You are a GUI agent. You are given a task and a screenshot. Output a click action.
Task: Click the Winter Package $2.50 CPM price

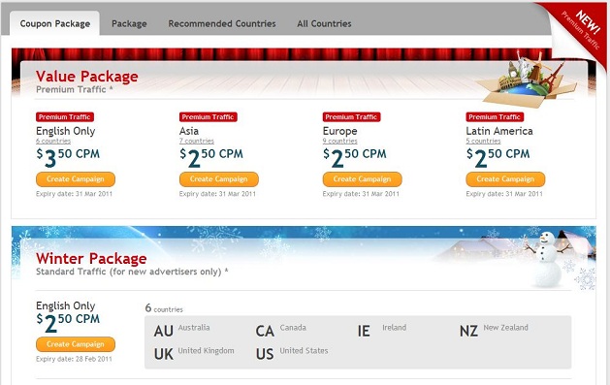[x=68, y=323]
